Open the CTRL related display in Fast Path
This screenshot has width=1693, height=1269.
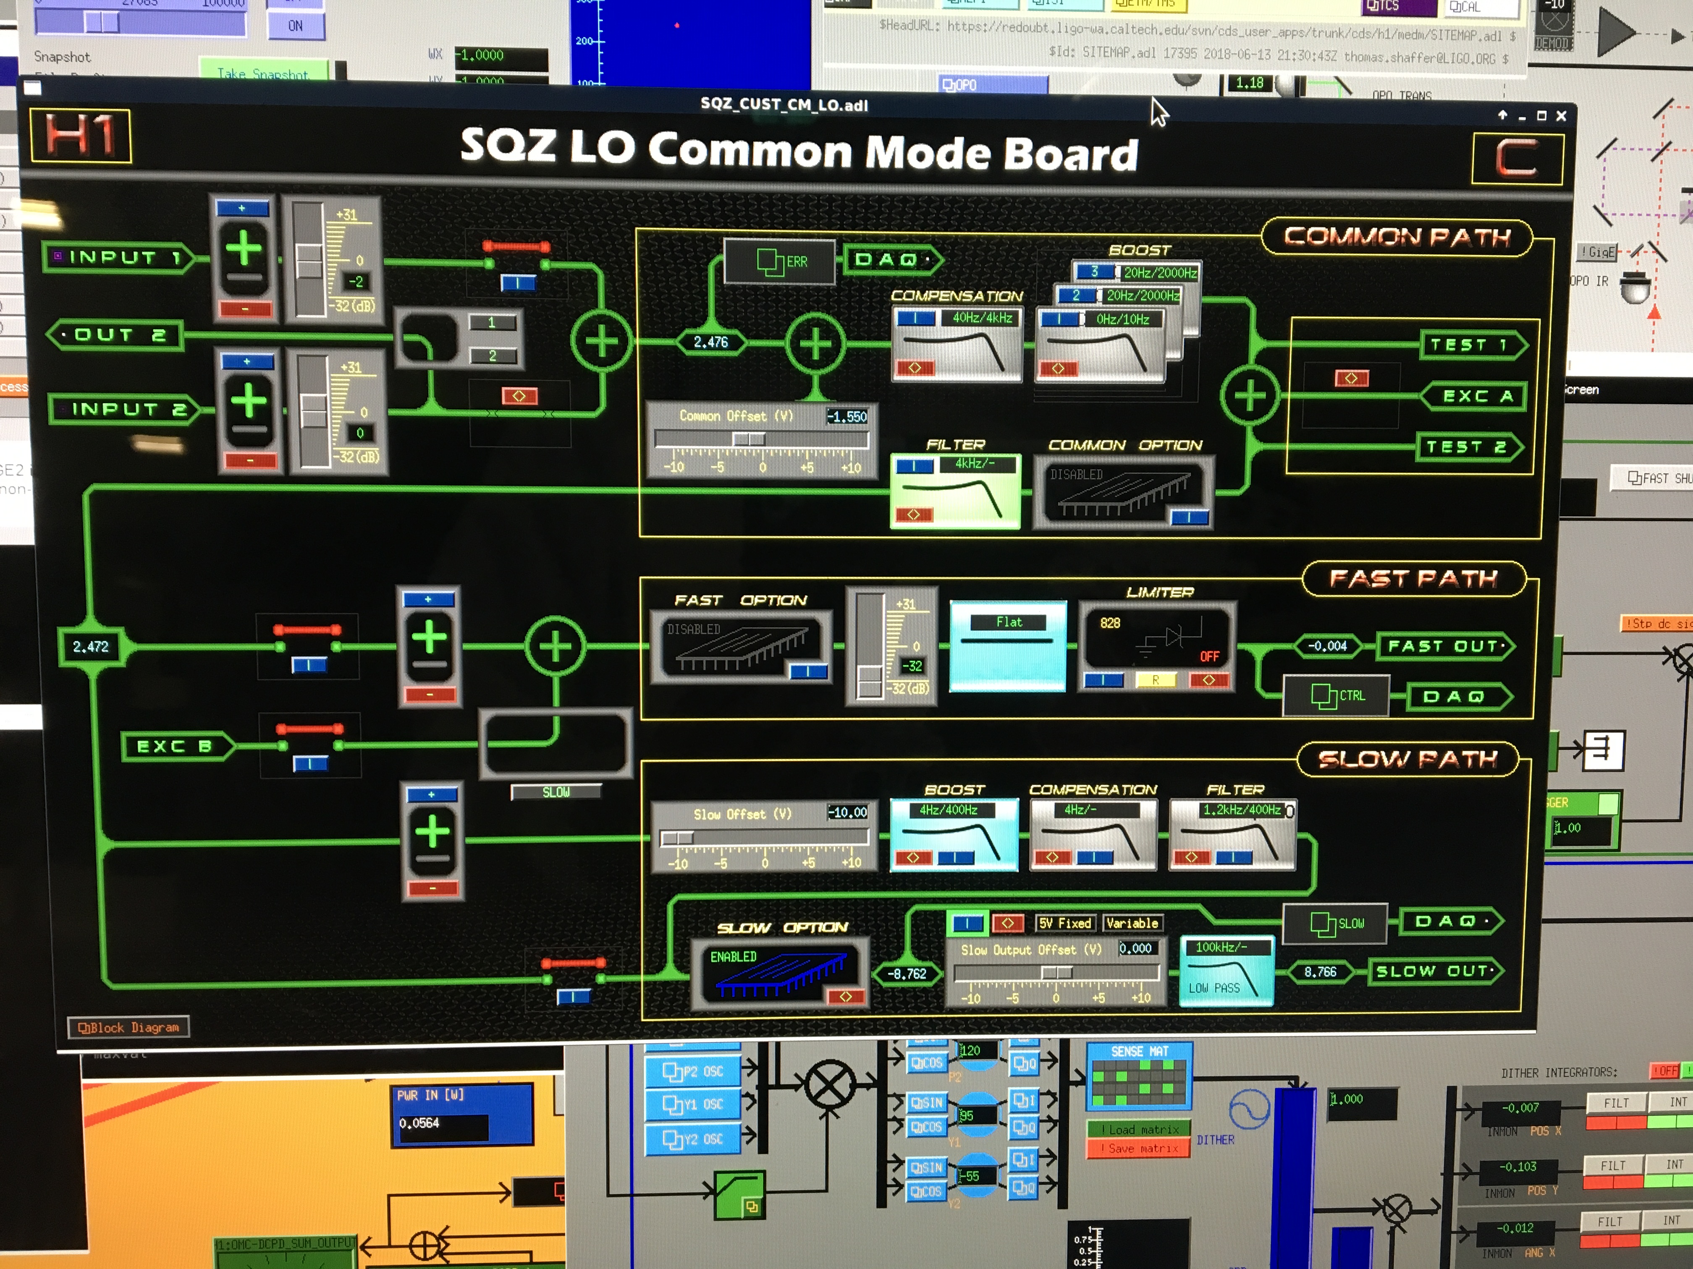click(1337, 695)
